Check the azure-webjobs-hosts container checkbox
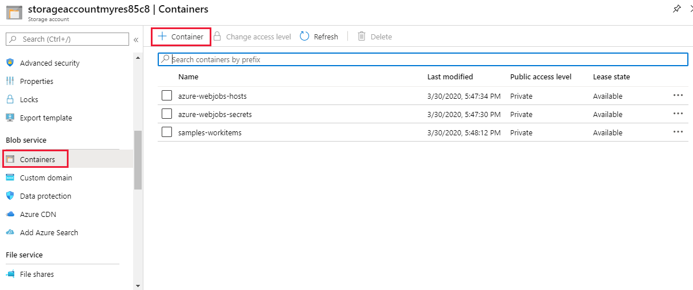Viewport: 693px width, 290px height. (x=167, y=96)
